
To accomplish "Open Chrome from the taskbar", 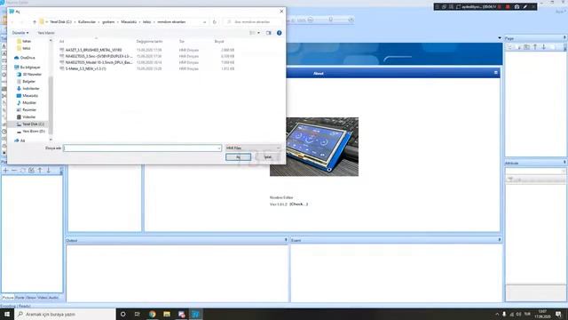I will [152, 314].
